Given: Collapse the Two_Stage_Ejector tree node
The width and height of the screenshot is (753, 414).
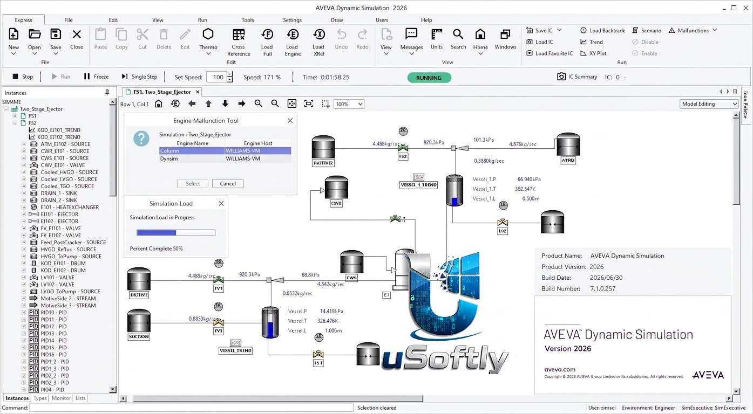Looking at the screenshot, I should [6, 109].
